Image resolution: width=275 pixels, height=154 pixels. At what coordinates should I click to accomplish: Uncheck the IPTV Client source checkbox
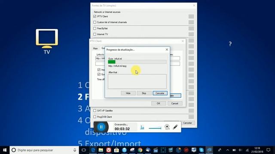click(95, 16)
